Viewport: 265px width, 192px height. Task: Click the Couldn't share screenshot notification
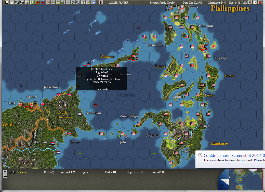(230, 159)
